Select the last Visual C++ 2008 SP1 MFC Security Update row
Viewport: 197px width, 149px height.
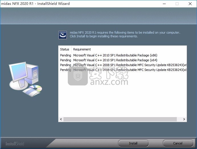click(122, 70)
